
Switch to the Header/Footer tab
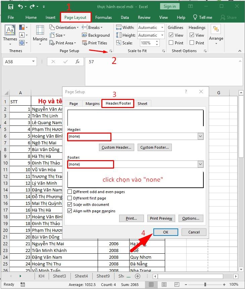pyautogui.click(x=118, y=103)
